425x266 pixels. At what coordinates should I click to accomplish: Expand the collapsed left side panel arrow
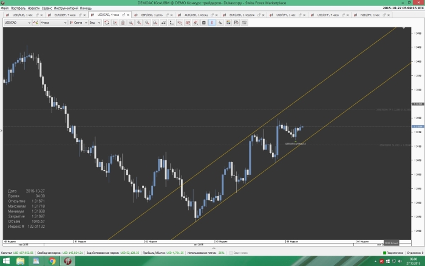click(x=1, y=131)
